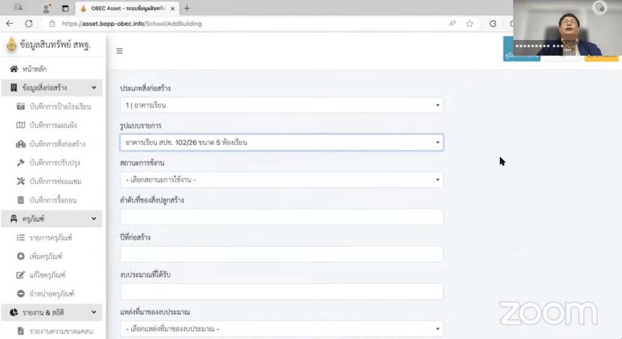Viewport: 622px width, 339px height.
Task: Toggle the hamburger sidebar menu icon
Action: 120,51
